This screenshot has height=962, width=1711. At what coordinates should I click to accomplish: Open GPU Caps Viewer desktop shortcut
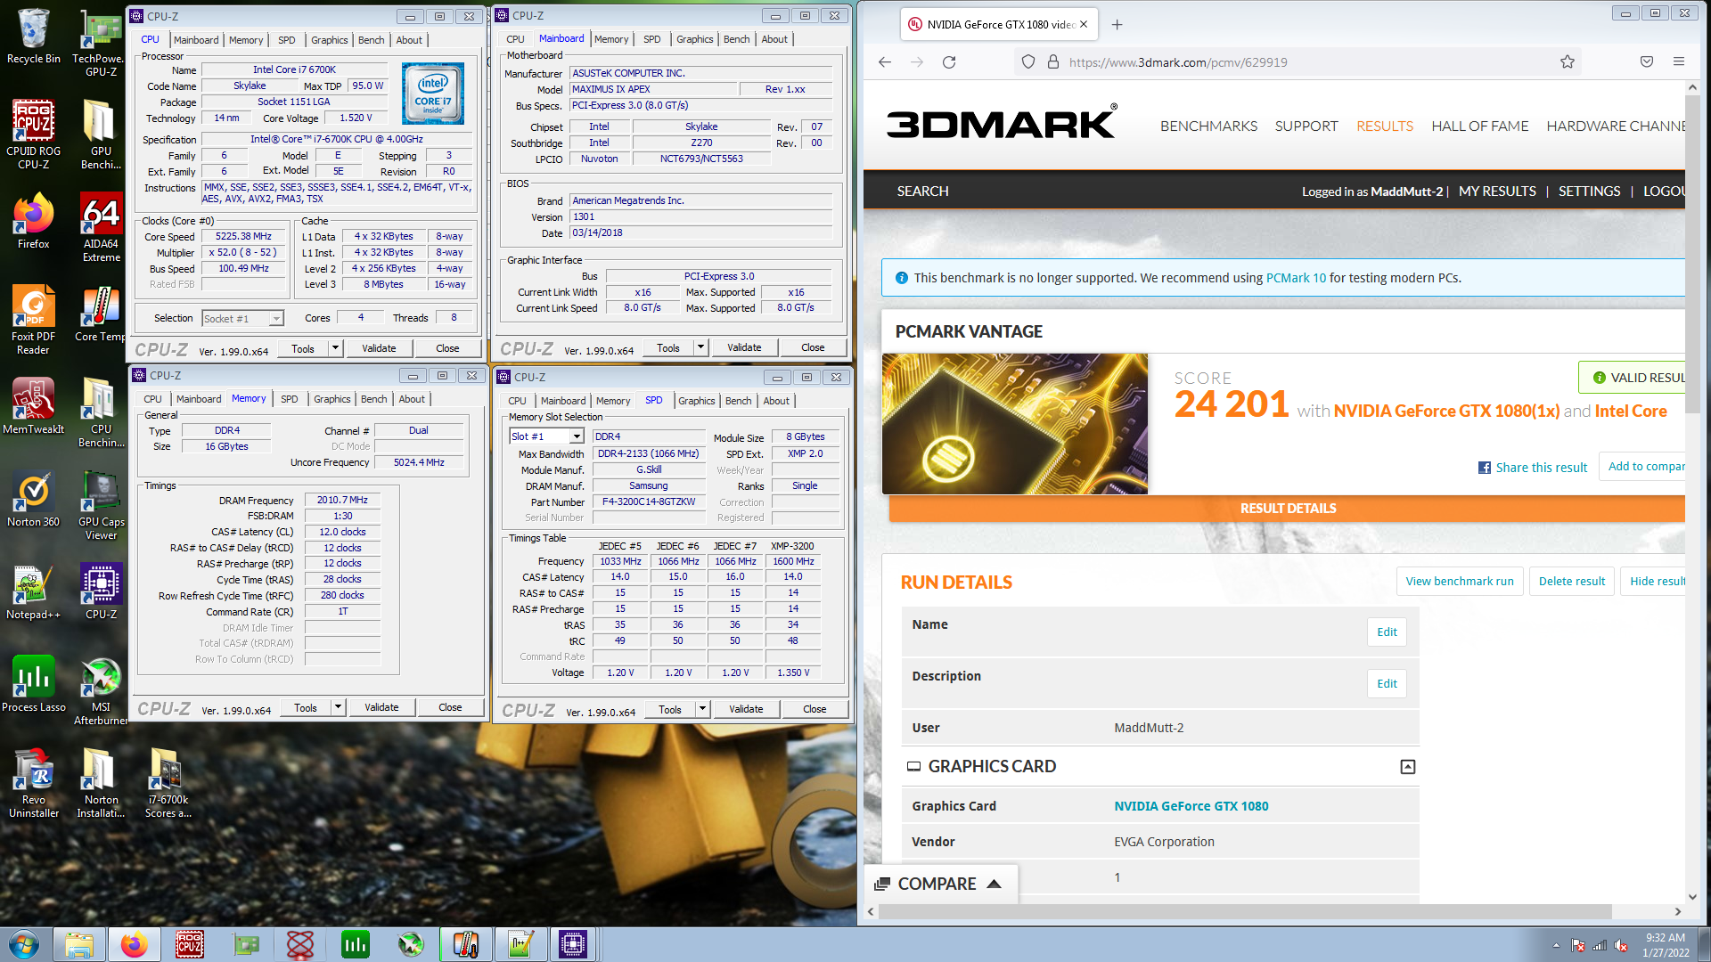pos(101,504)
